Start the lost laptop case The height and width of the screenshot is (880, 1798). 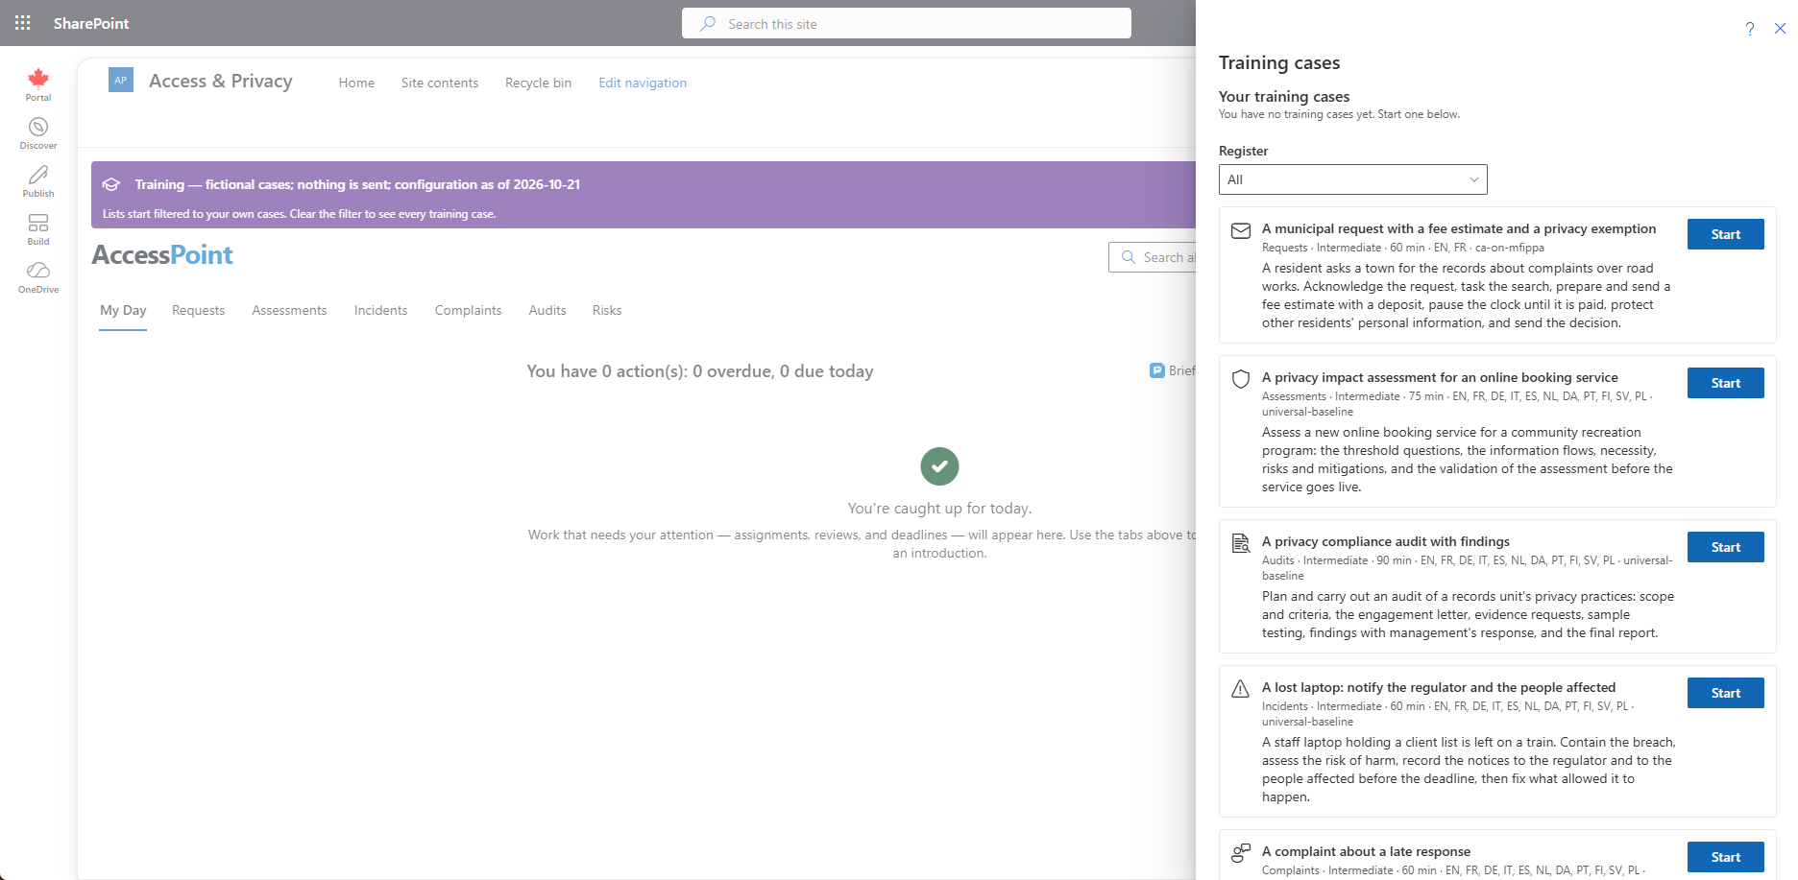[x=1725, y=693]
